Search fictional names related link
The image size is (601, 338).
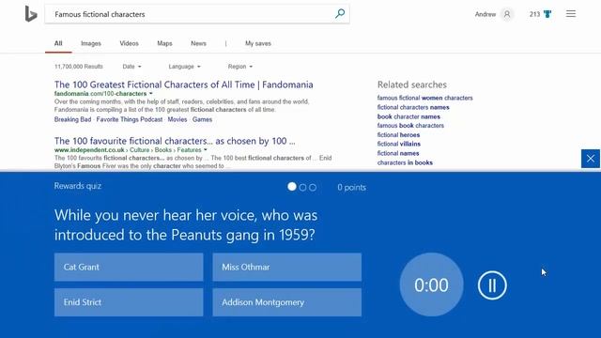click(x=398, y=153)
